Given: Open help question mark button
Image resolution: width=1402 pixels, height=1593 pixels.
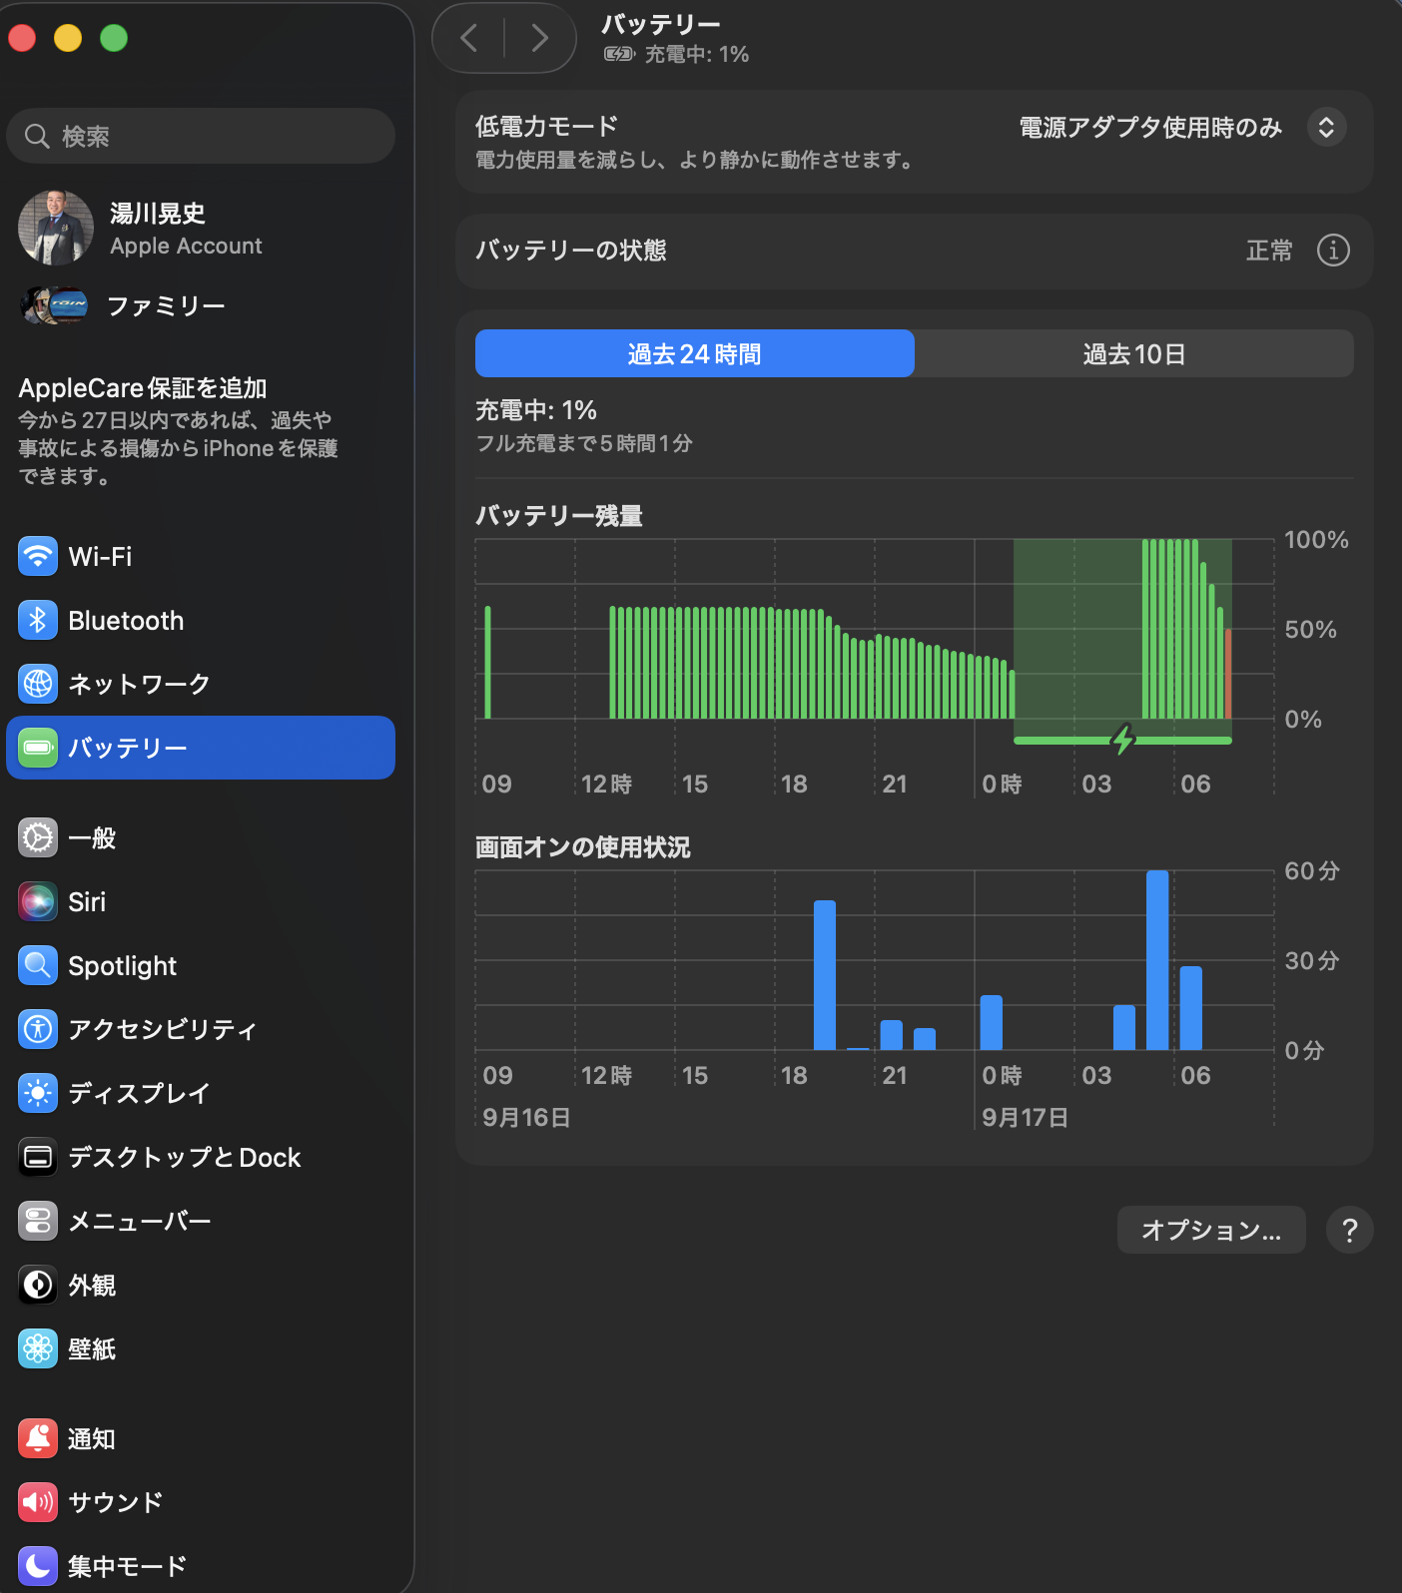Looking at the screenshot, I should (x=1350, y=1230).
